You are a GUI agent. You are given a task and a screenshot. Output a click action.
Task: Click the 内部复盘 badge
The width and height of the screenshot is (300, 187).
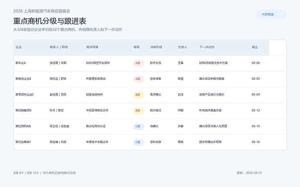[x=271, y=14]
